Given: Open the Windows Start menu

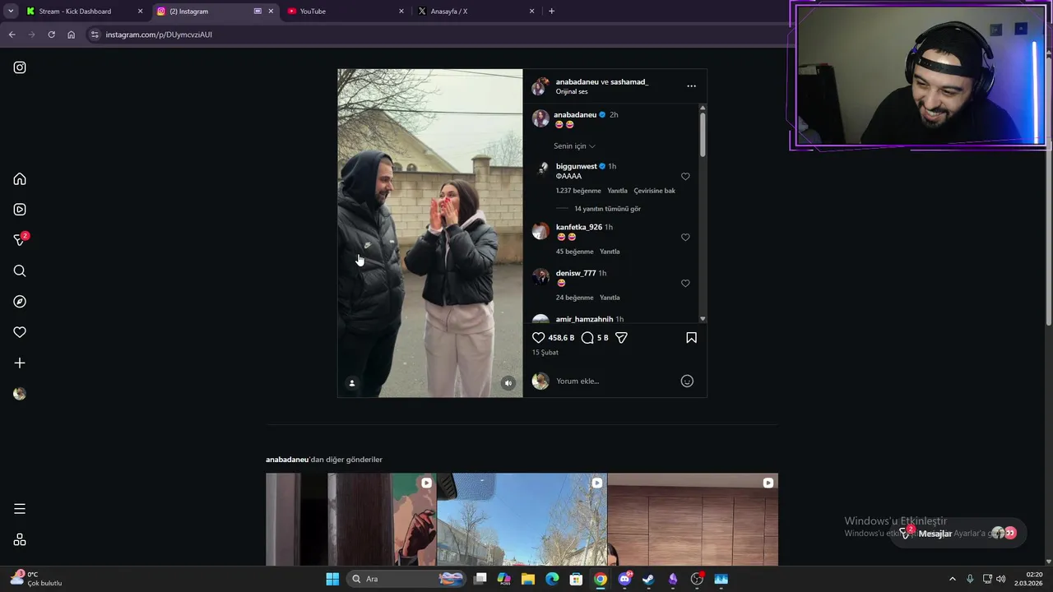Looking at the screenshot, I should pos(332,579).
